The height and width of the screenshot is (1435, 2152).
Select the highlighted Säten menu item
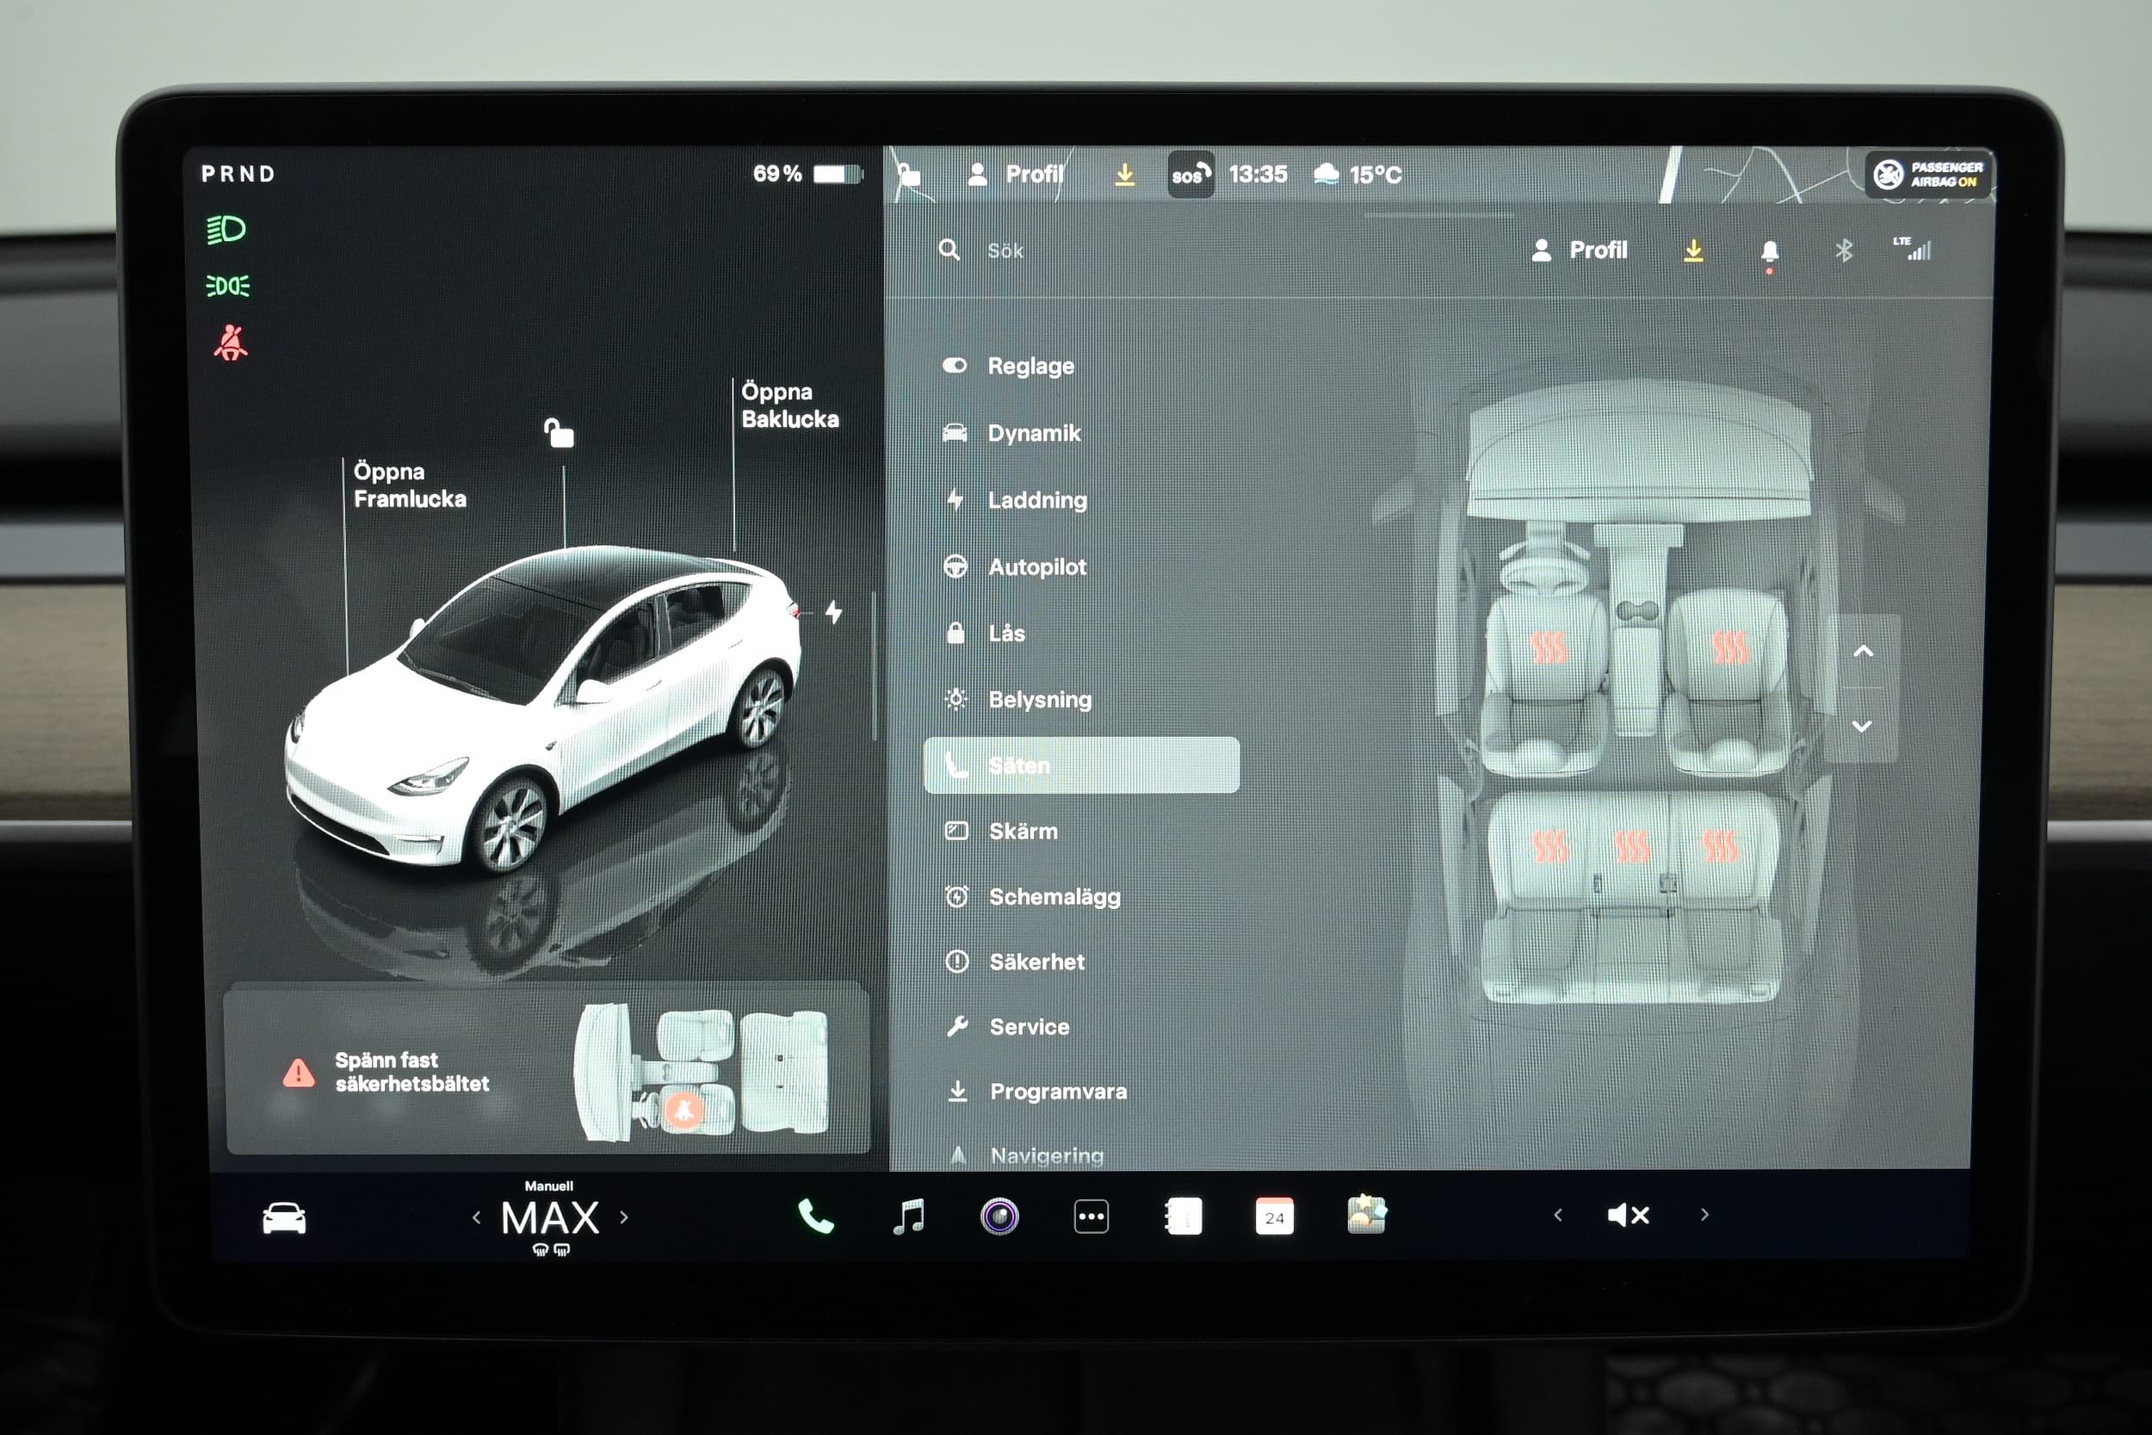click(1081, 765)
